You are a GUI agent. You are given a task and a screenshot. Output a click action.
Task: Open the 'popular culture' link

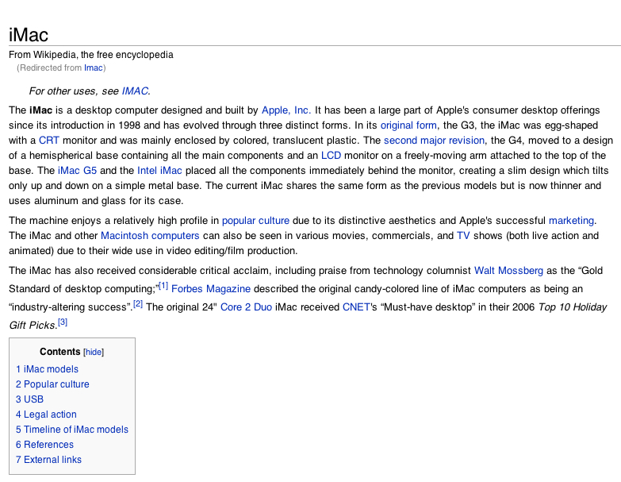point(255,221)
